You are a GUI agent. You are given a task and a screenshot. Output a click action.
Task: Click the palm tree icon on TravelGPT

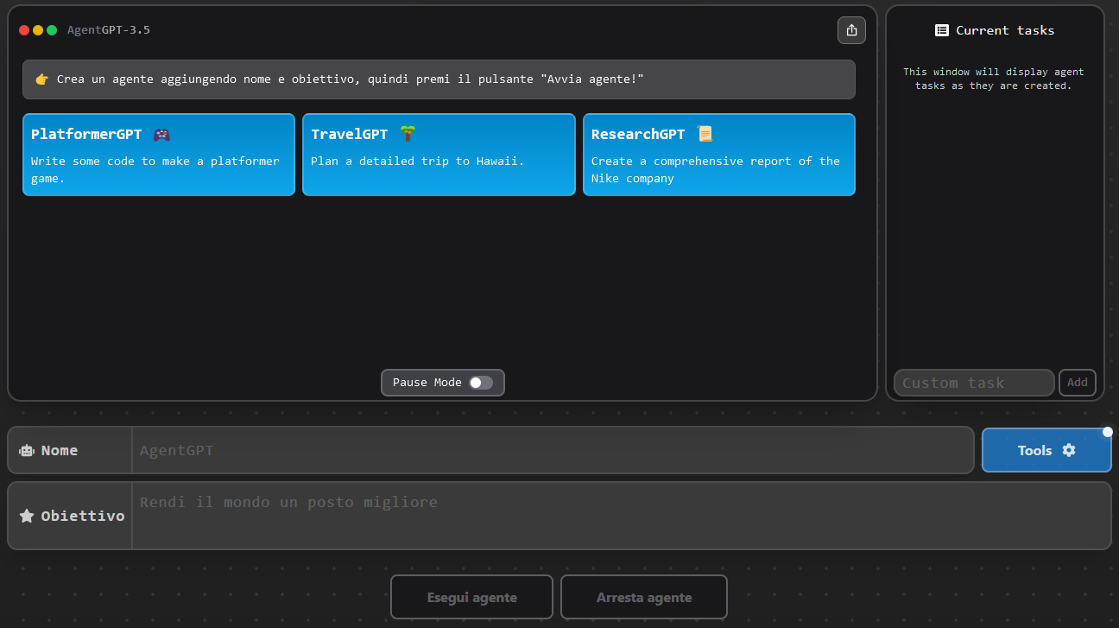click(x=408, y=134)
